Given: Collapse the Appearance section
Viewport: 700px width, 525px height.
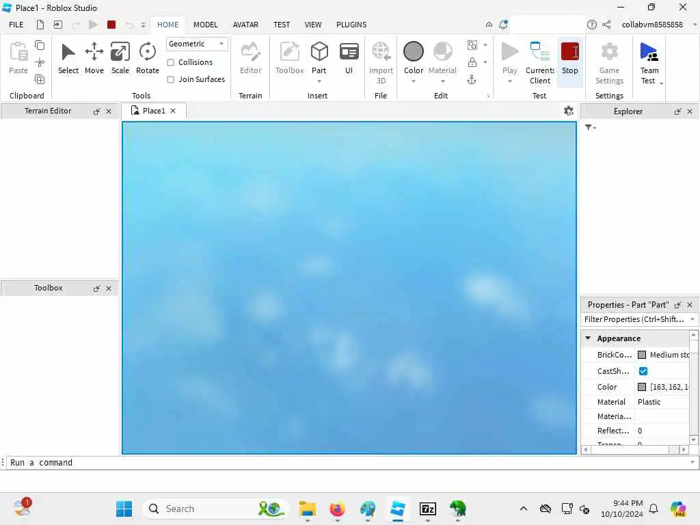Looking at the screenshot, I should (588, 338).
